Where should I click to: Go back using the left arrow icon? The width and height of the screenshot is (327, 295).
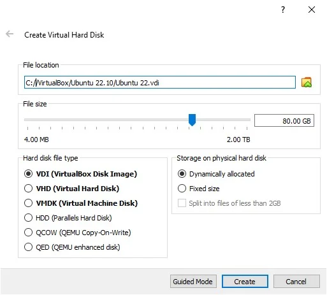point(10,34)
